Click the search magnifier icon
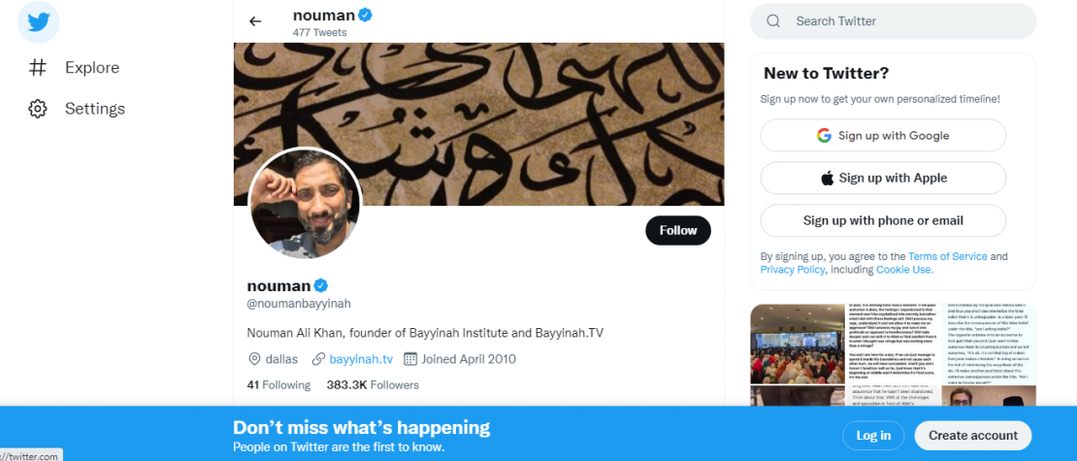The image size is (1077, 461). (773, 21)
